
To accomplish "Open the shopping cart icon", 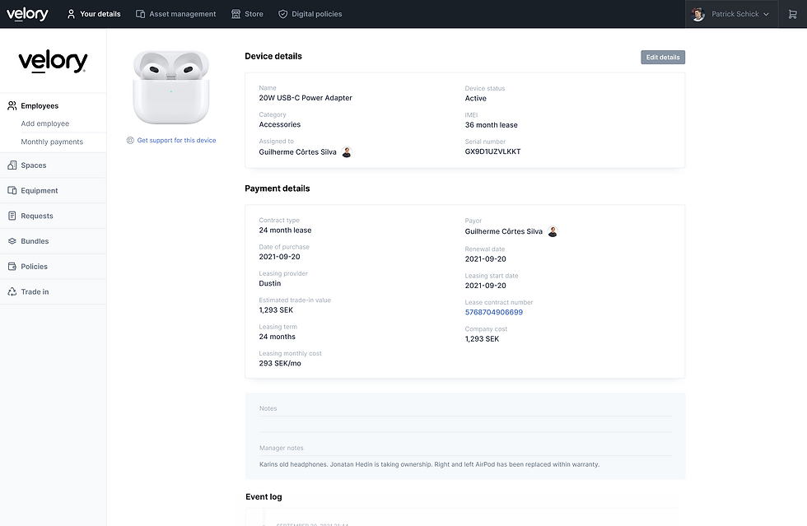I will coord(792,14).
